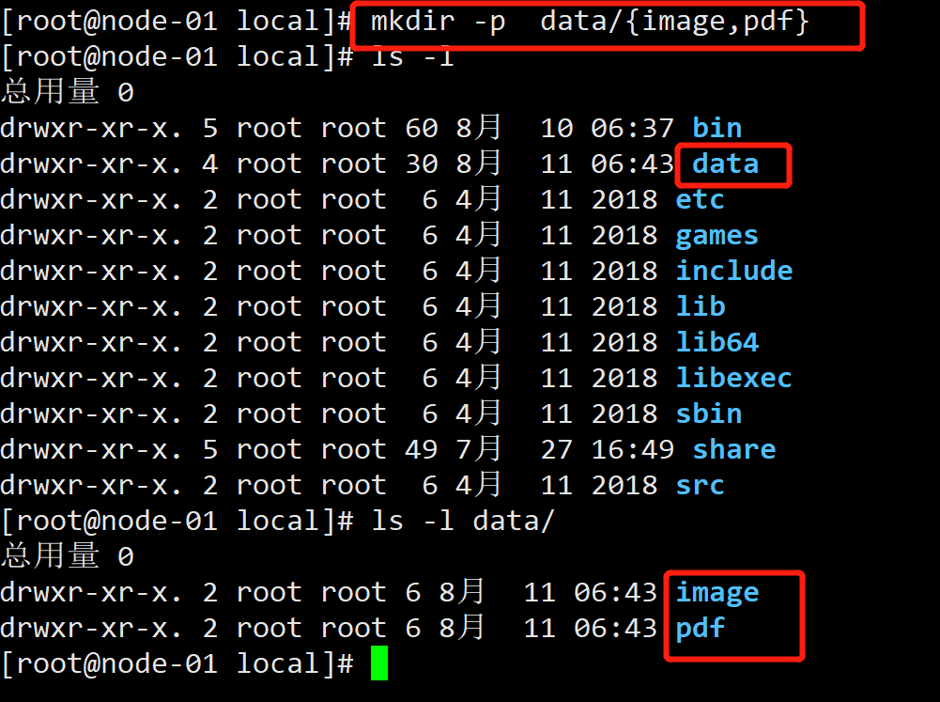Click the 'src' directory name
Viewport: 940px width, 702px height.
[x=700, y=485]
